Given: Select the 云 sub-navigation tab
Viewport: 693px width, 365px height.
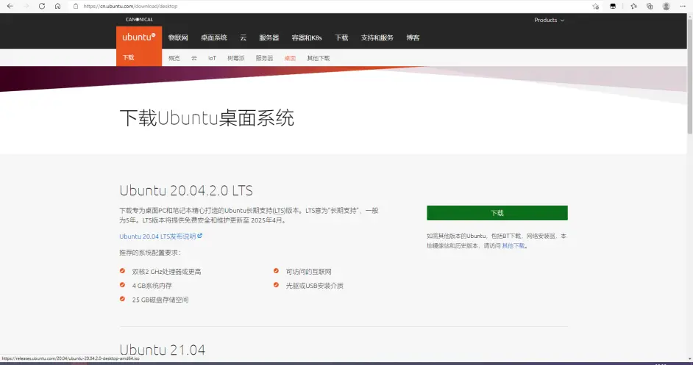Looking at the screenshot, I should (194, 58).
